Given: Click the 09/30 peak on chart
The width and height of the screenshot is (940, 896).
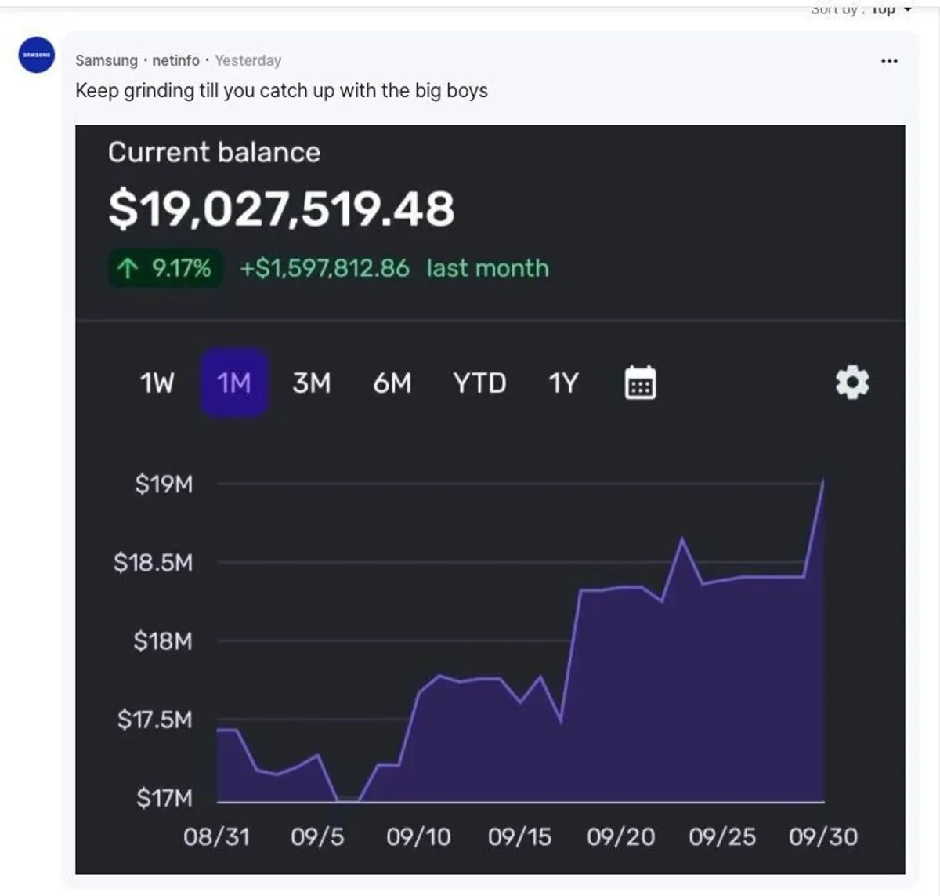Looking at the screenshot, I should (x=822, y=481).
